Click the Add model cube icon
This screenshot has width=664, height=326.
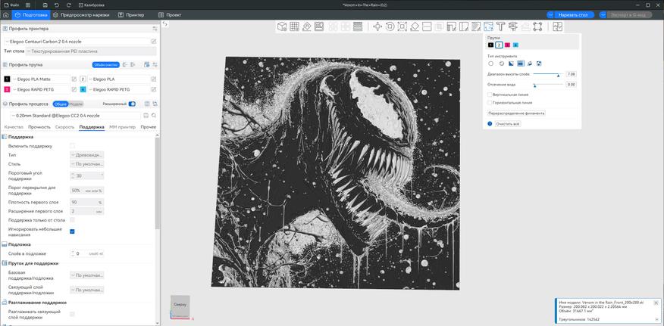tap(282, 27)
